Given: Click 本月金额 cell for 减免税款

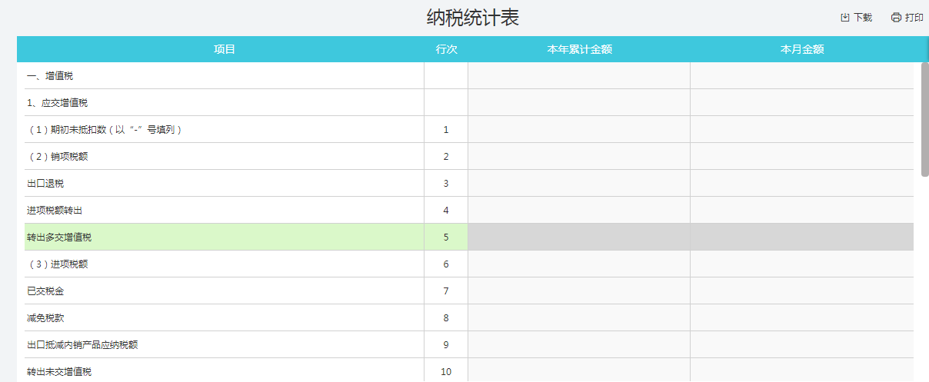Looking at the screenshot, I should [x=802, y=317].
